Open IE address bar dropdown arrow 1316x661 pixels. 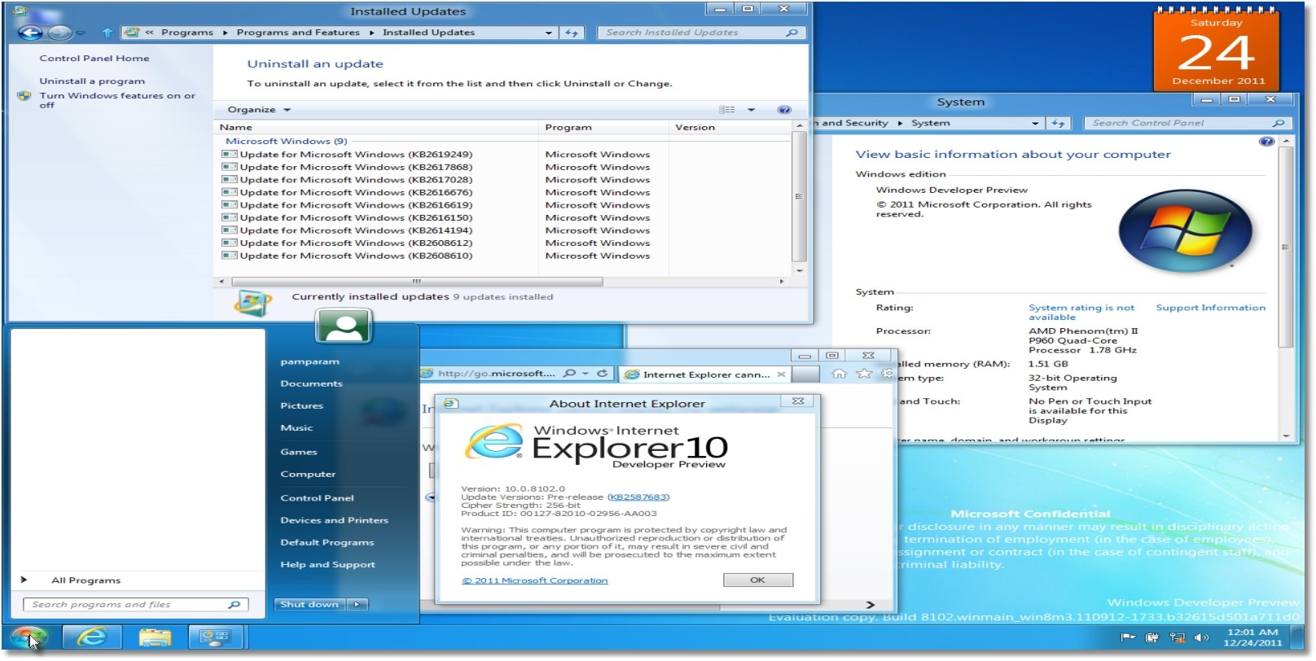(x=586, y=374)
